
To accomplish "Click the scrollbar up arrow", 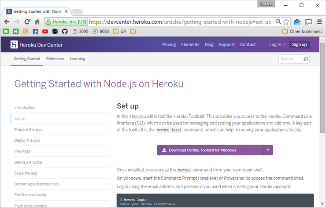I will [x=322, y=40].
